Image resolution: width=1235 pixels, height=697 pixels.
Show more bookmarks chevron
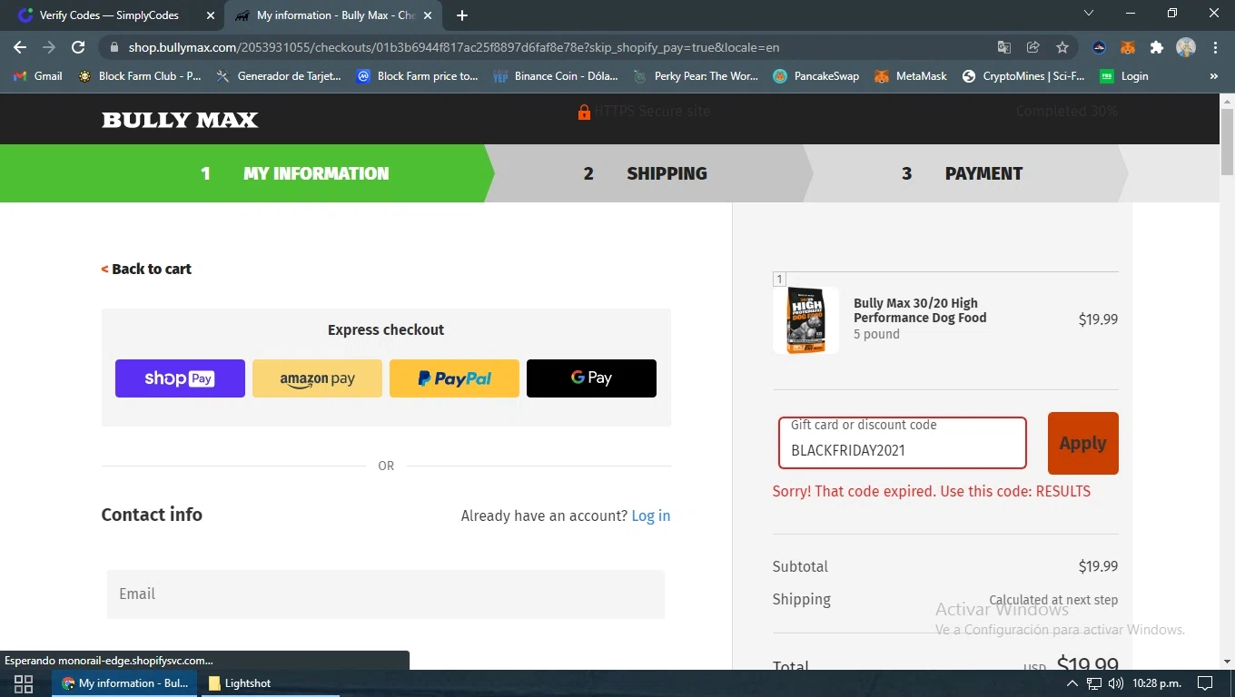[x=1214, y=76]
